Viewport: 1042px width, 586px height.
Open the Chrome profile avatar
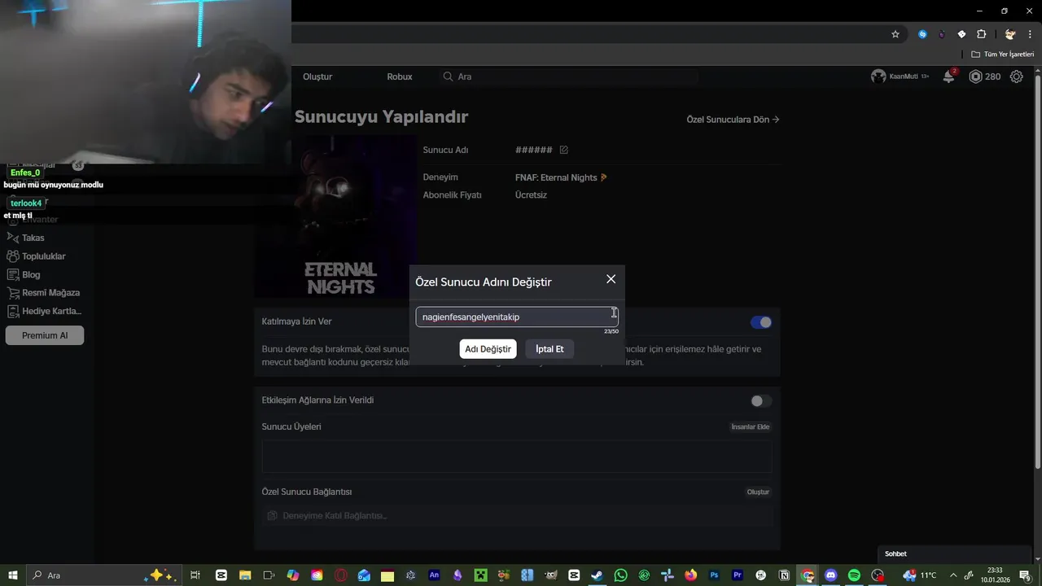1010,34
